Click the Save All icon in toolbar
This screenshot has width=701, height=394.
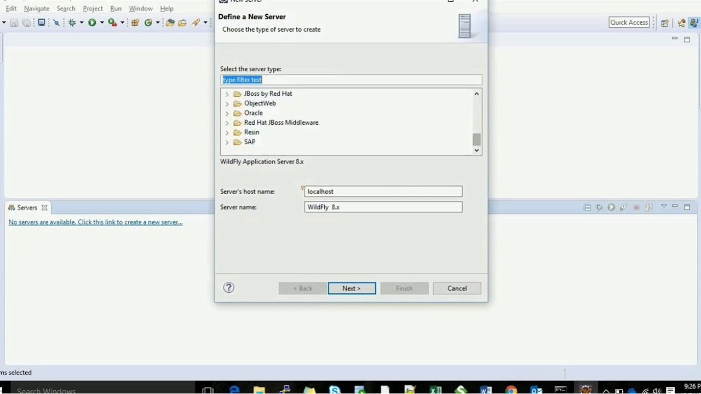click(26, 22)
